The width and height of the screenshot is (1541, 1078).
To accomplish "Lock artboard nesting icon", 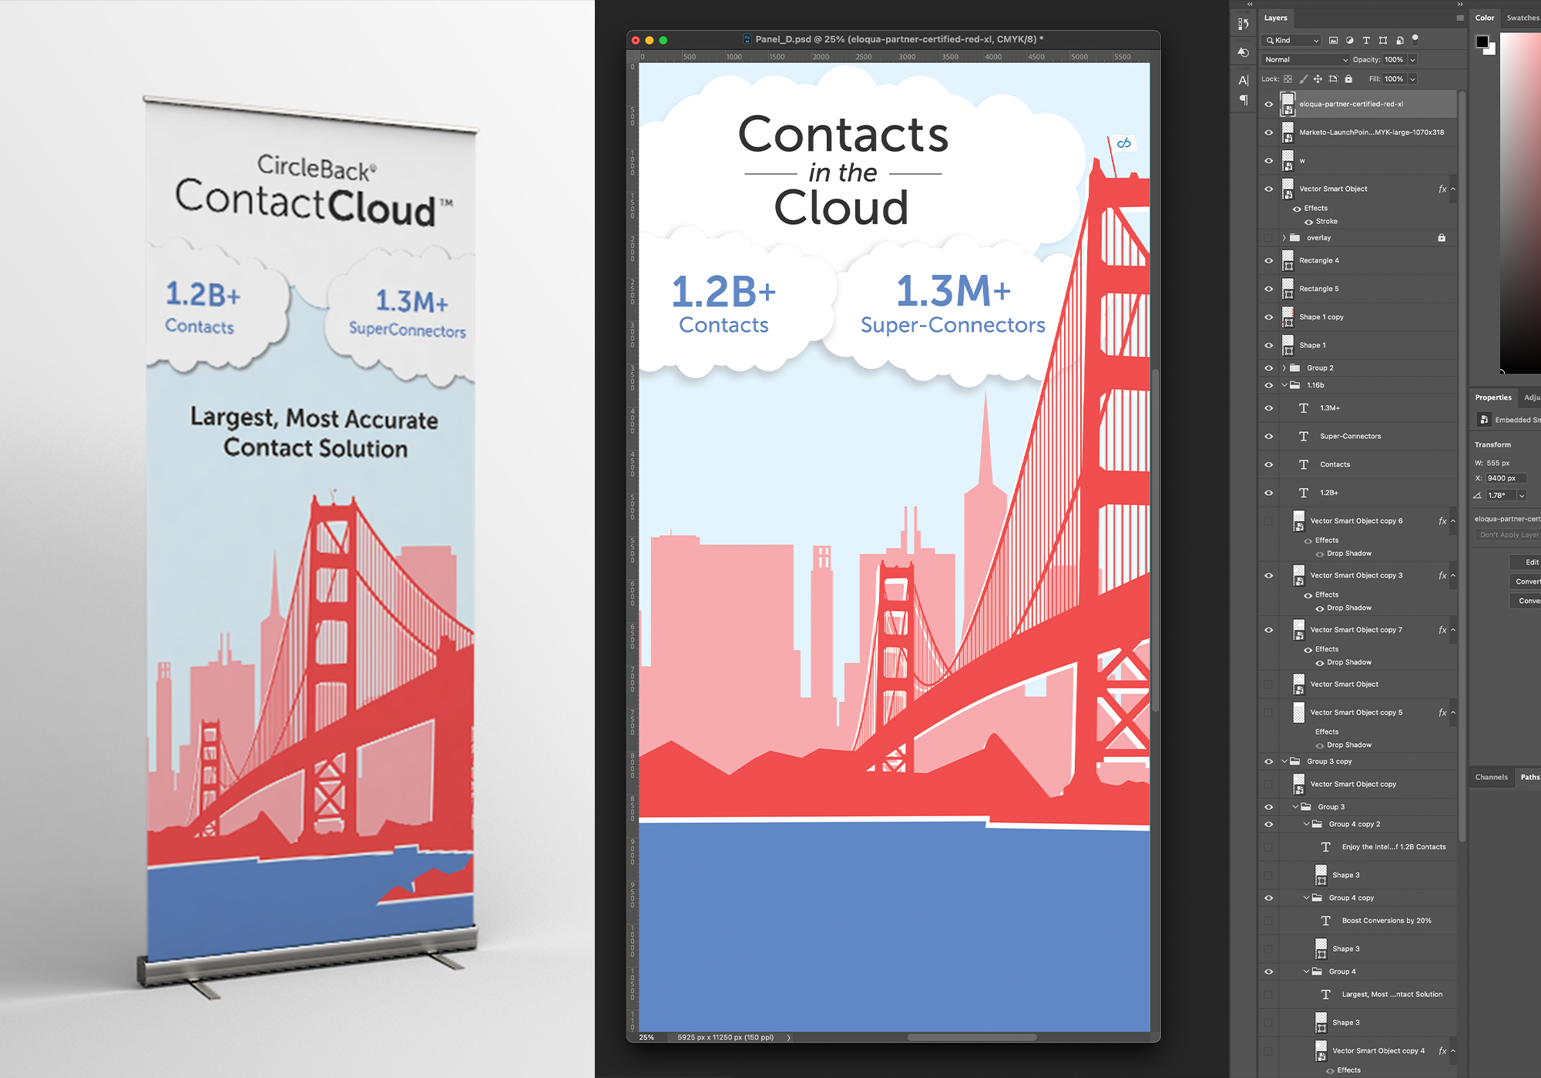I will coord(1333,79).
